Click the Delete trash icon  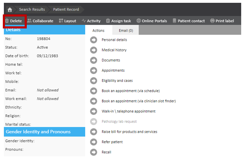tap(7, 21)
